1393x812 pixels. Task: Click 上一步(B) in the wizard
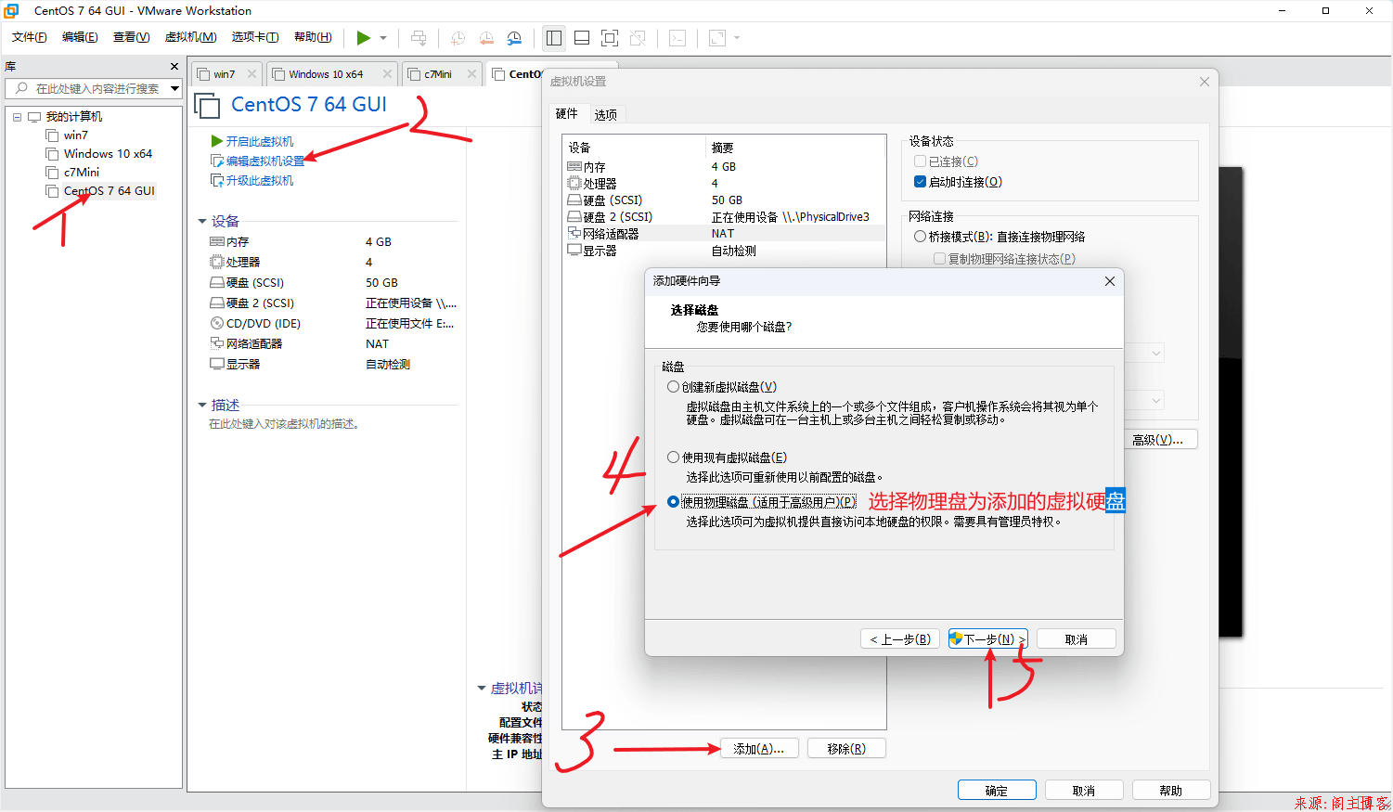pos(900,639)
